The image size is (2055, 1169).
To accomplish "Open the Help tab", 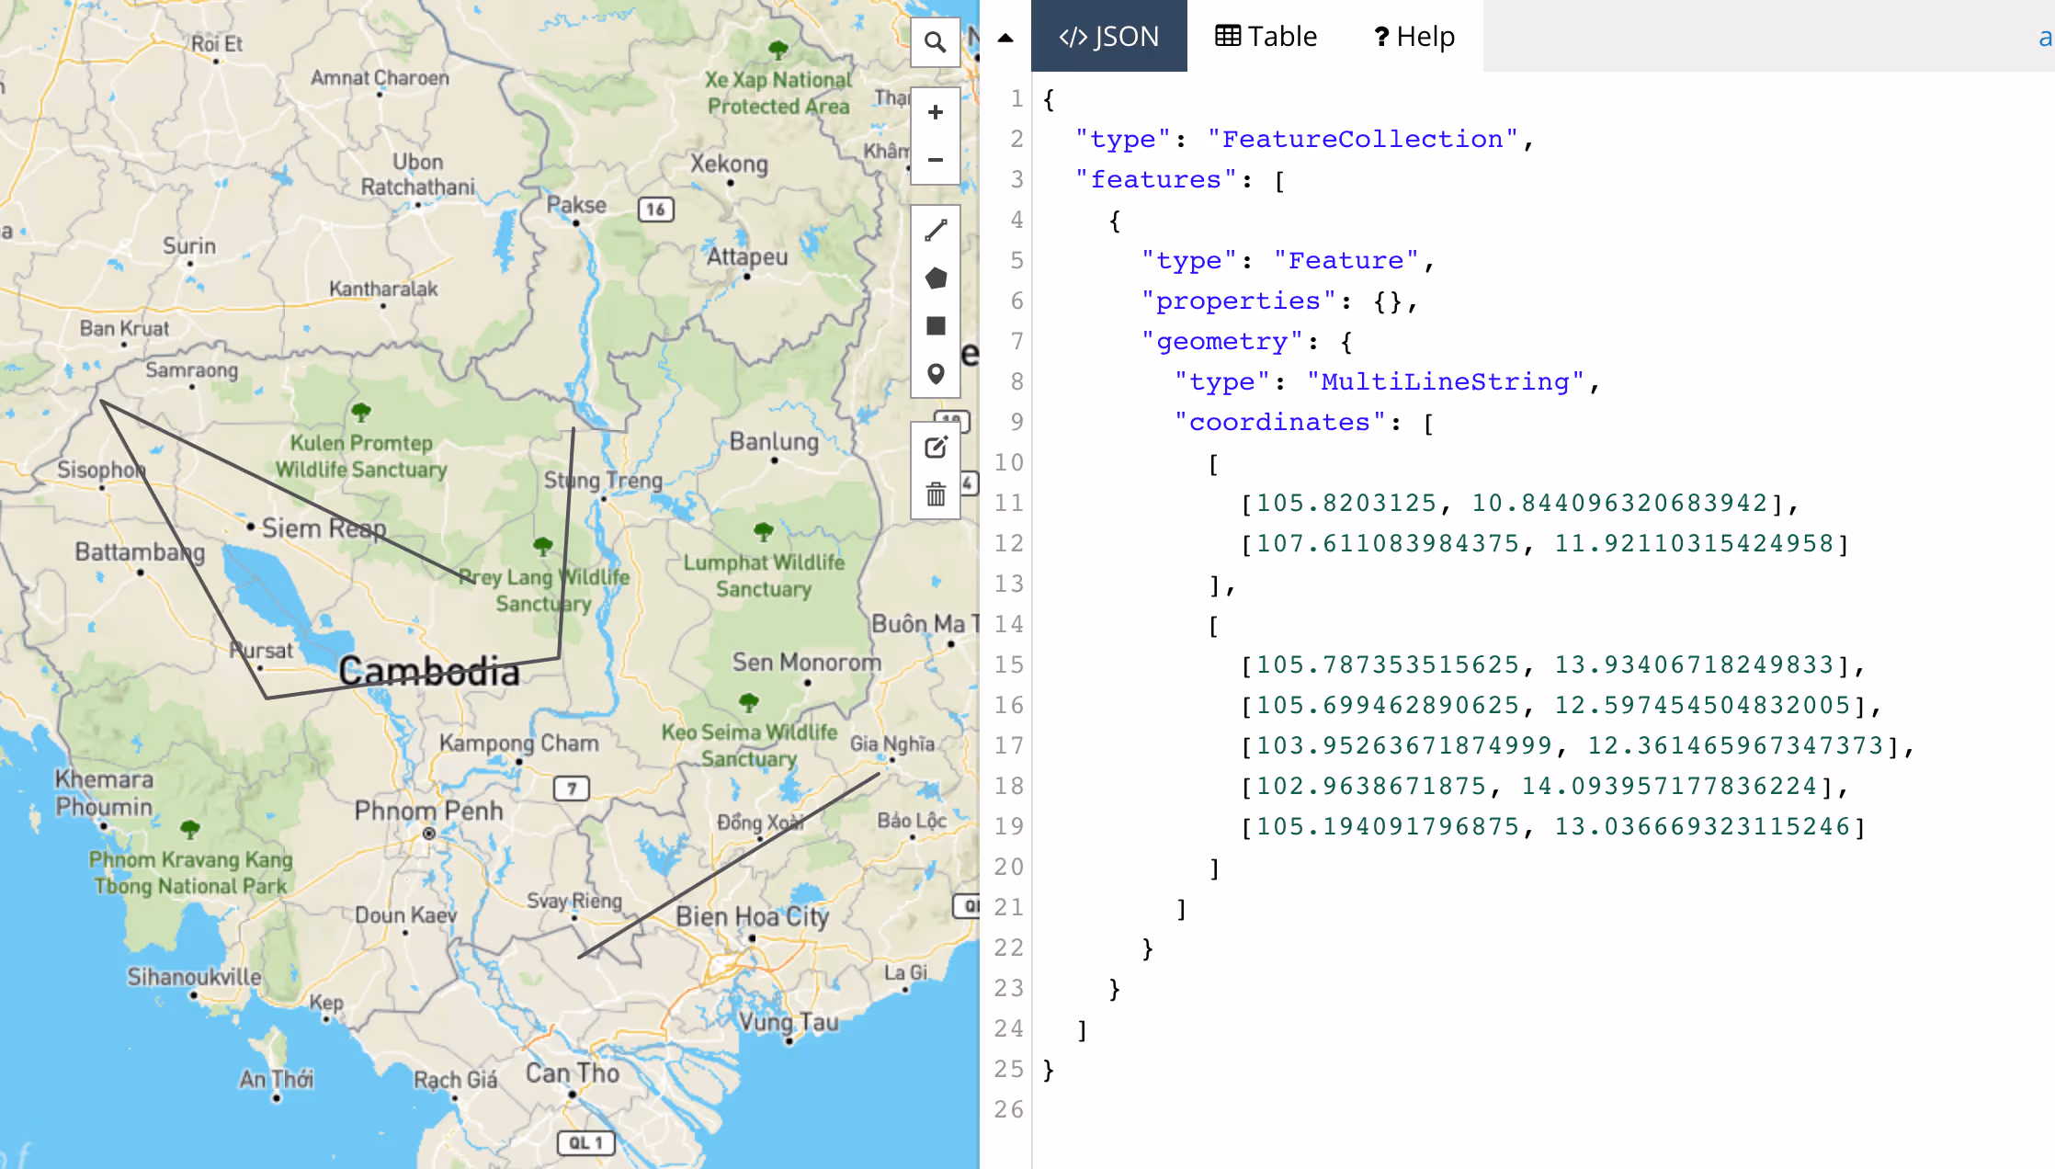I will pyautogui.click(x=1414, y=36).
